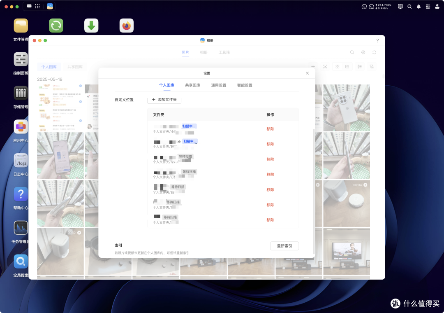Open the app grid launcher in top bar
444x313 pixels.
pos(37,6)
